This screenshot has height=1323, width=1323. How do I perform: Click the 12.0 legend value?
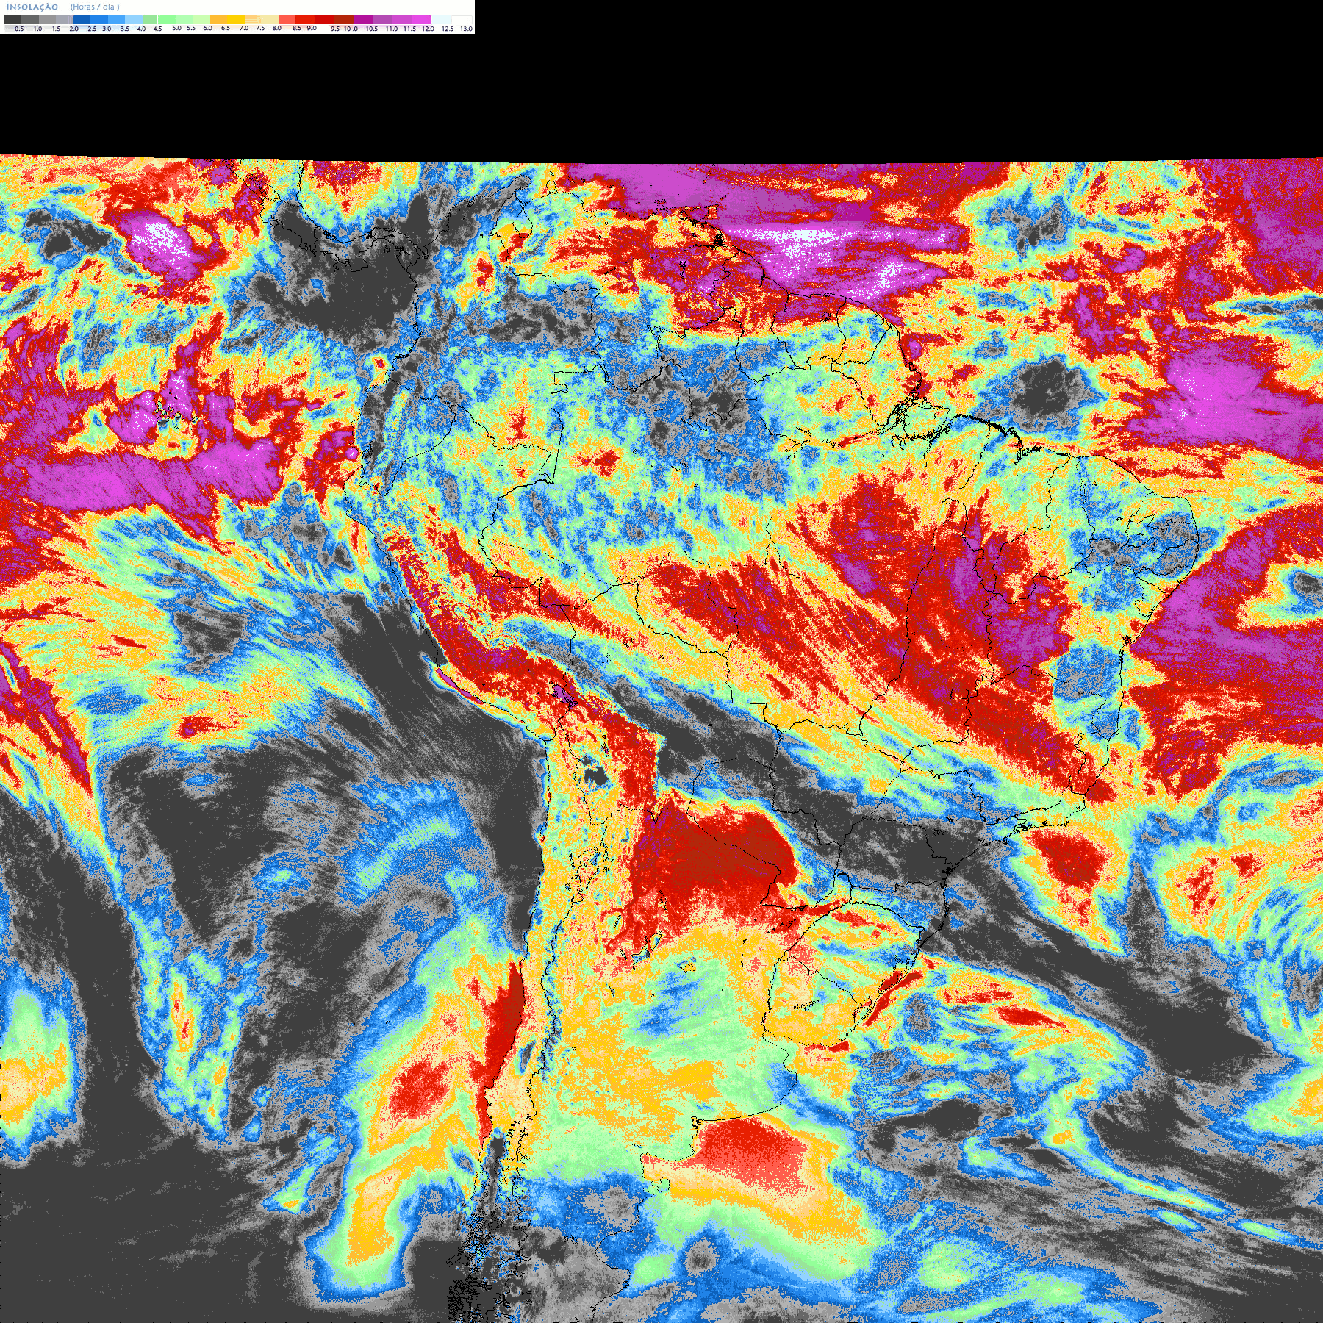[x=428, y=29]
